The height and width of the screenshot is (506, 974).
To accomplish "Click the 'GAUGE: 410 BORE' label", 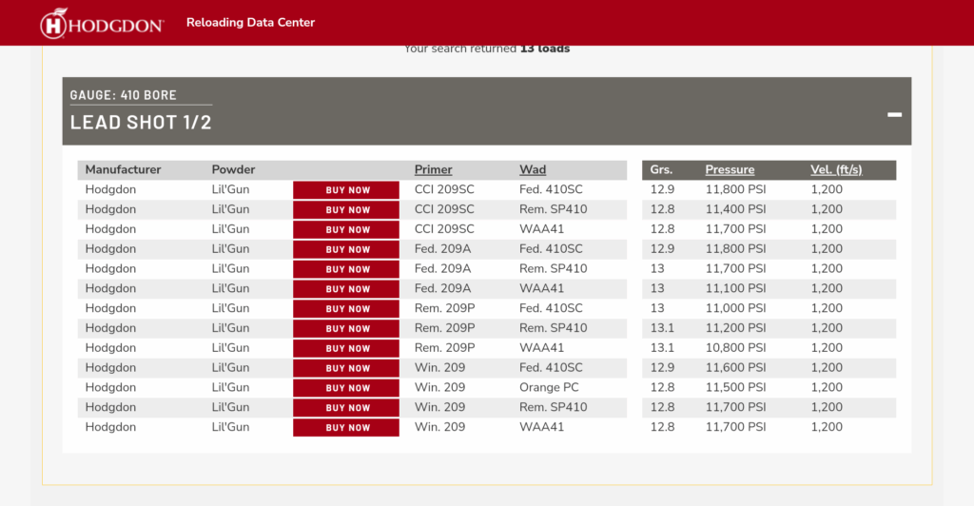I will point(123,95).
